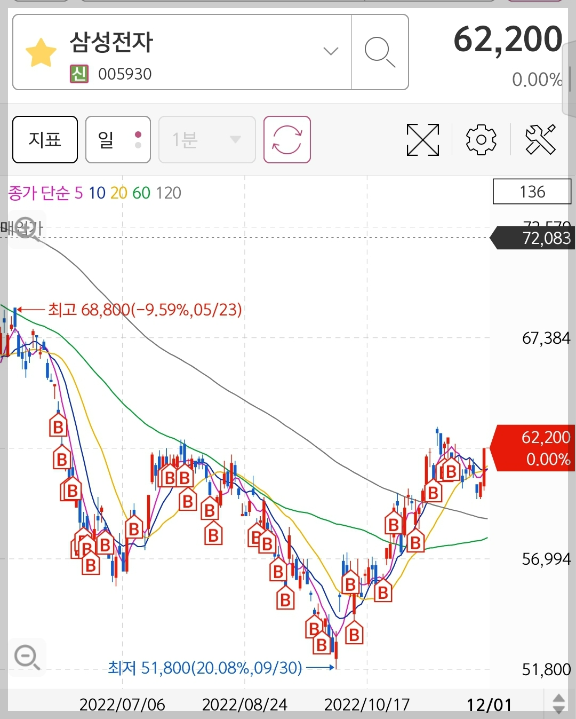576x719 pixels.
Task: Open chart settings gear
Action: pyautogui.click(x=481, y=140)
